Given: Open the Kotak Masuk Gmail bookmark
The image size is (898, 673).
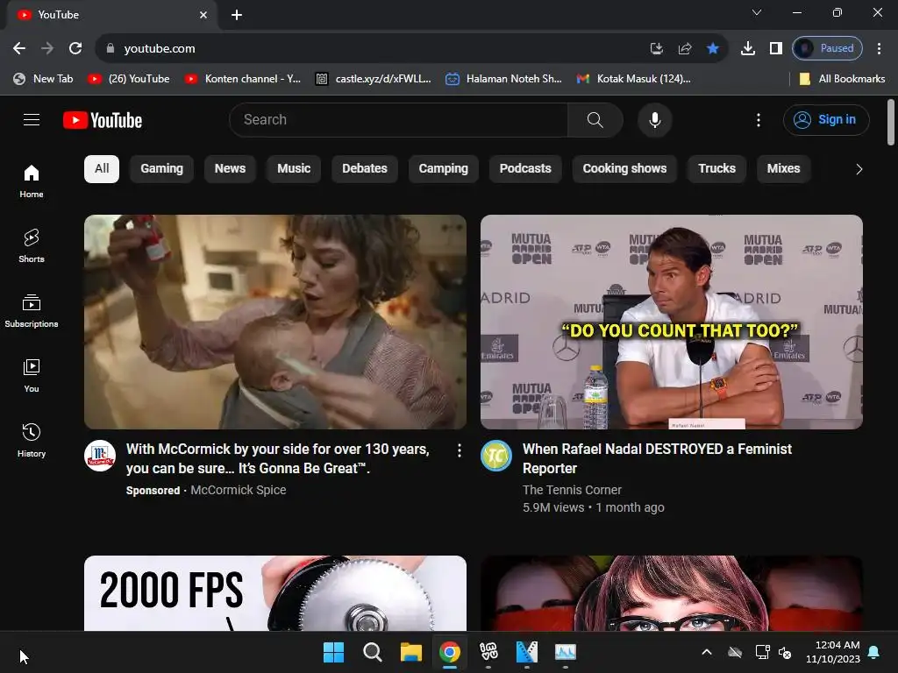Looking at the screenshot, I should click(634, 79).
